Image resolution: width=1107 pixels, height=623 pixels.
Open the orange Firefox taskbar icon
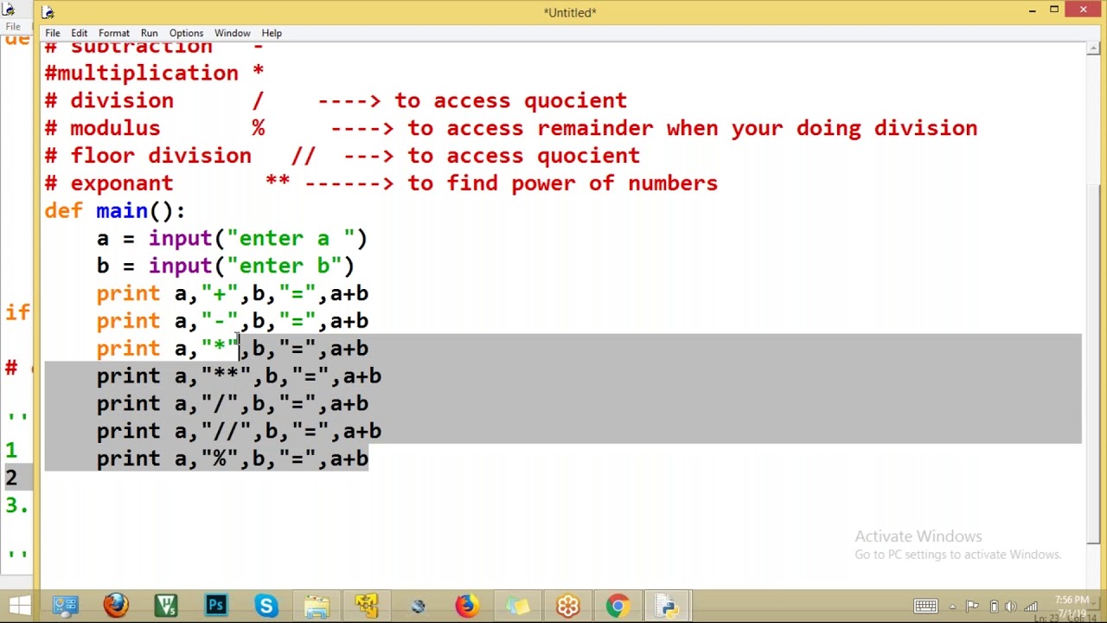(x=467, y=606)
